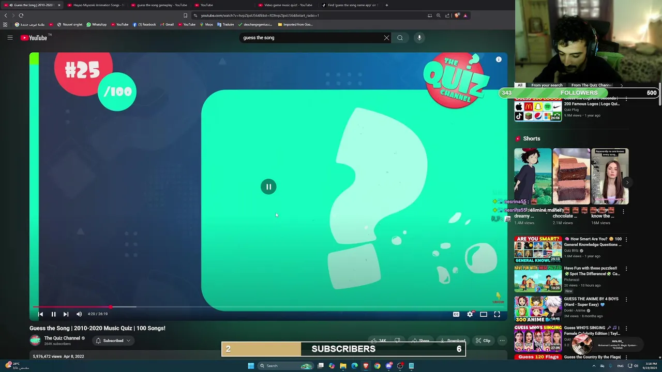Click the Windows taskbar Search box

[x=286, y=366]
